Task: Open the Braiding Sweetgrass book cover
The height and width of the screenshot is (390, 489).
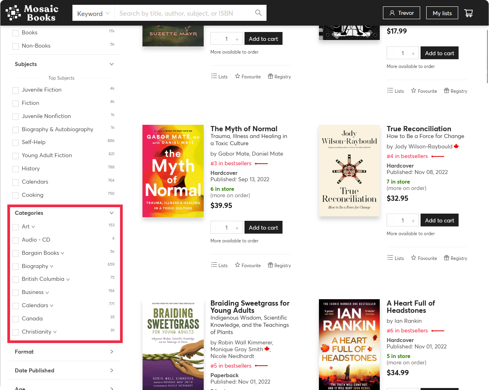Action: pos(173,344)
